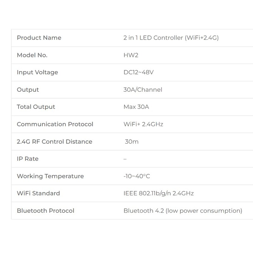Click the IEEE 802.11b/g/n 2.4GHz value
Viewport: 253px width, 253px height.
(158, 193)
